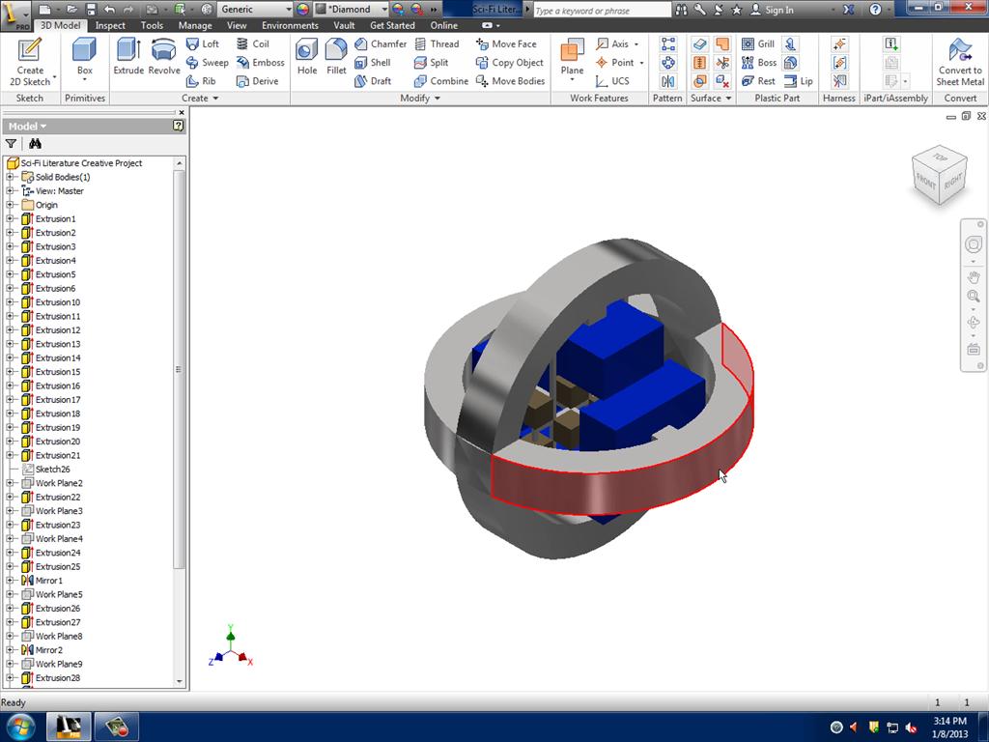Screen dimensions: 989x742
Task: Click the model browser vertical scrollbar
Action: click(x=179, y=369)
